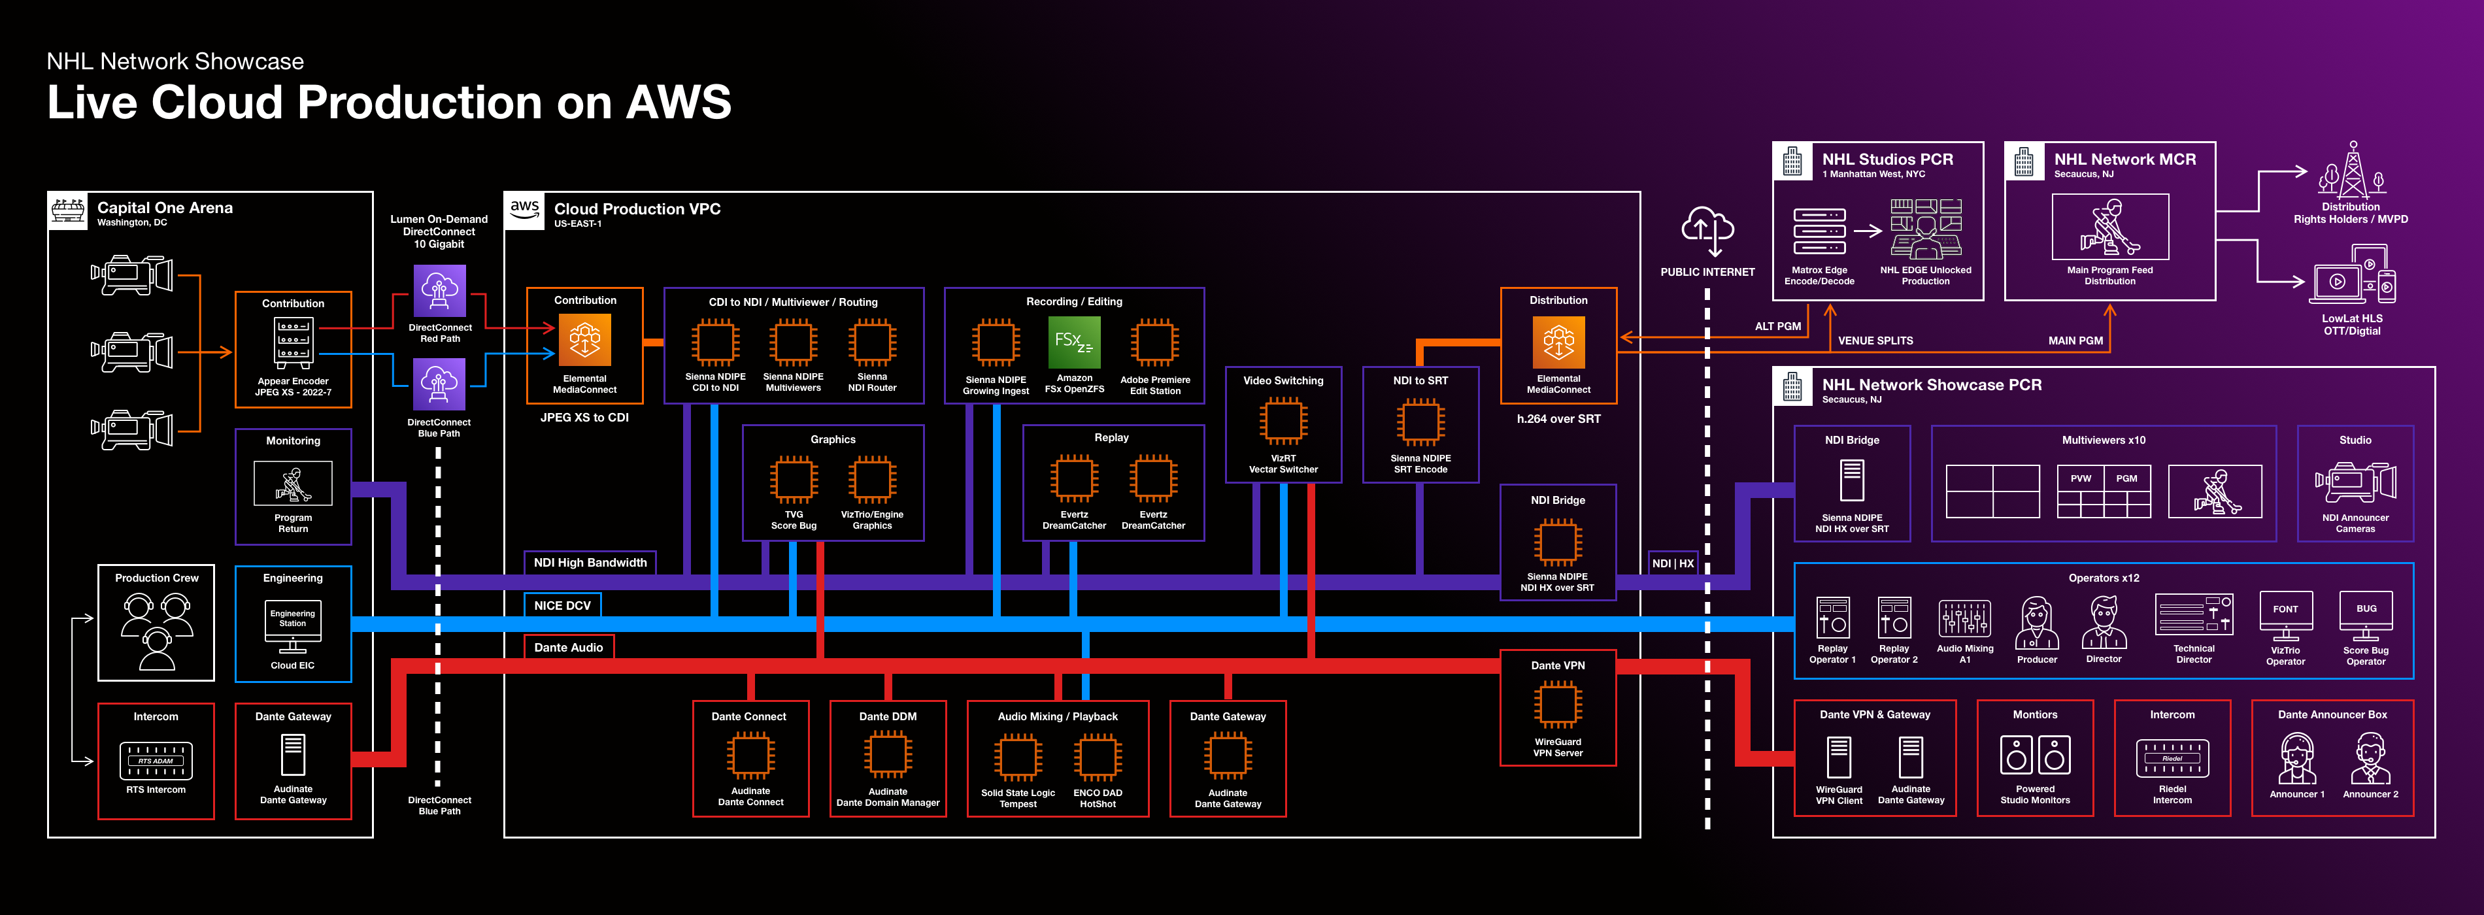Image resolution: width=2484 pixels, height=915 pixels.
Task: Click the NDI | HX label
Action: tap(1672, 564)
